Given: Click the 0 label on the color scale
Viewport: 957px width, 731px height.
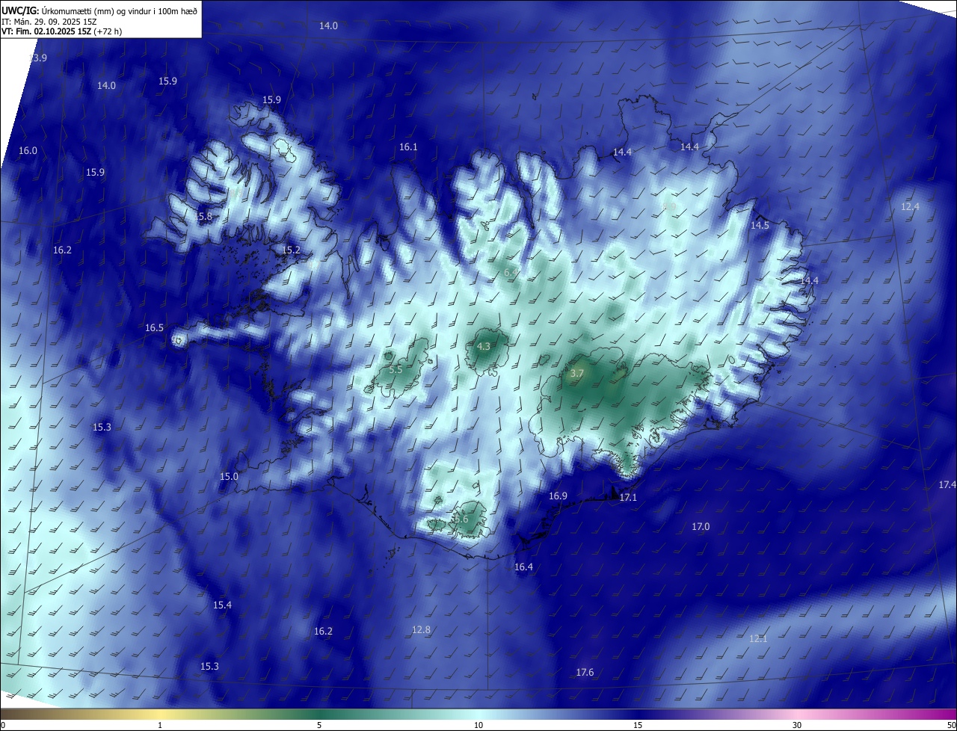Looking at the screenshot, I should pyautogui.click(x=3, y=725).
